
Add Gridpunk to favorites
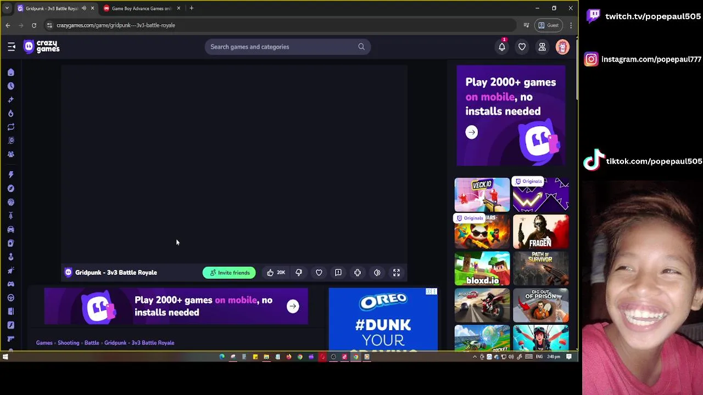tap(319, 273)
